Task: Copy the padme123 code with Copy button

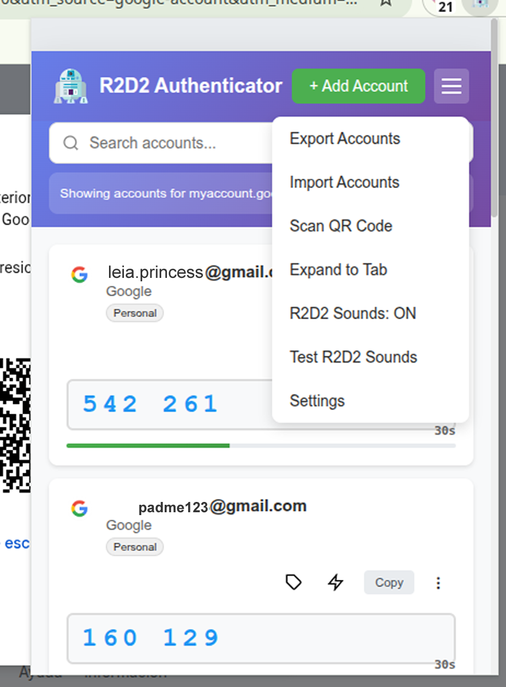Action: tap(389, 582)
